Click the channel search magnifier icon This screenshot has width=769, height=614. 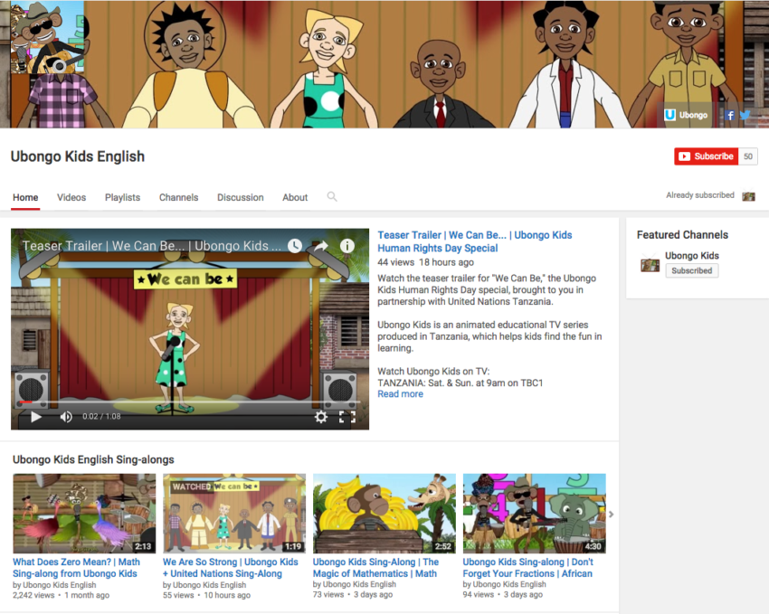pos(332,196)
